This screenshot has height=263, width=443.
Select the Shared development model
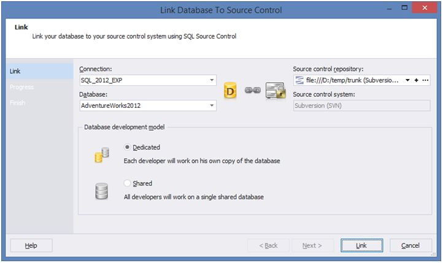128,183
